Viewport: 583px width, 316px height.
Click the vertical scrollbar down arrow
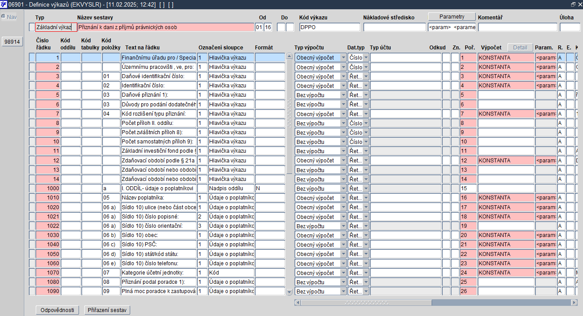pyautogui.click(x=290, y=292)
